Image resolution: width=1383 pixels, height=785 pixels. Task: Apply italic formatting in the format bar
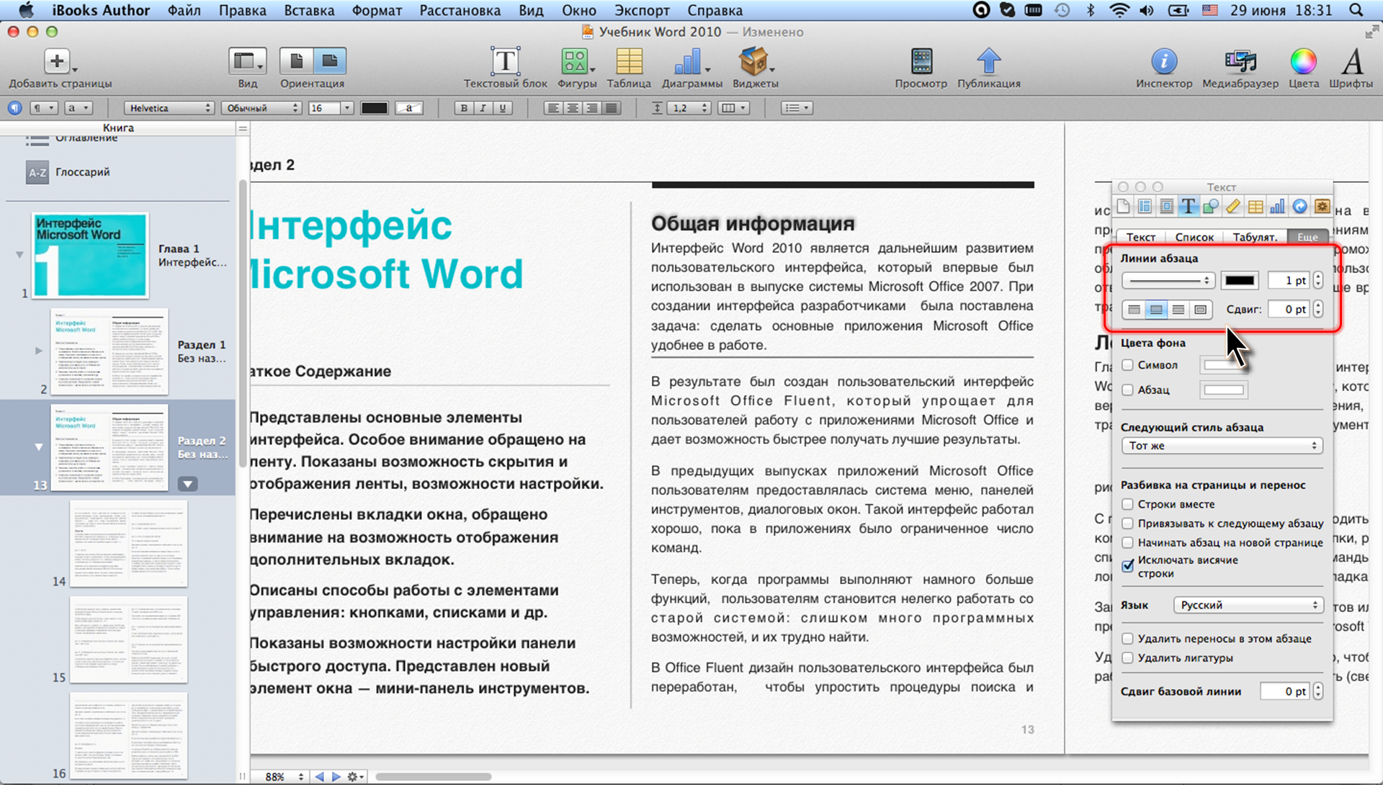[x=483, y=108]
